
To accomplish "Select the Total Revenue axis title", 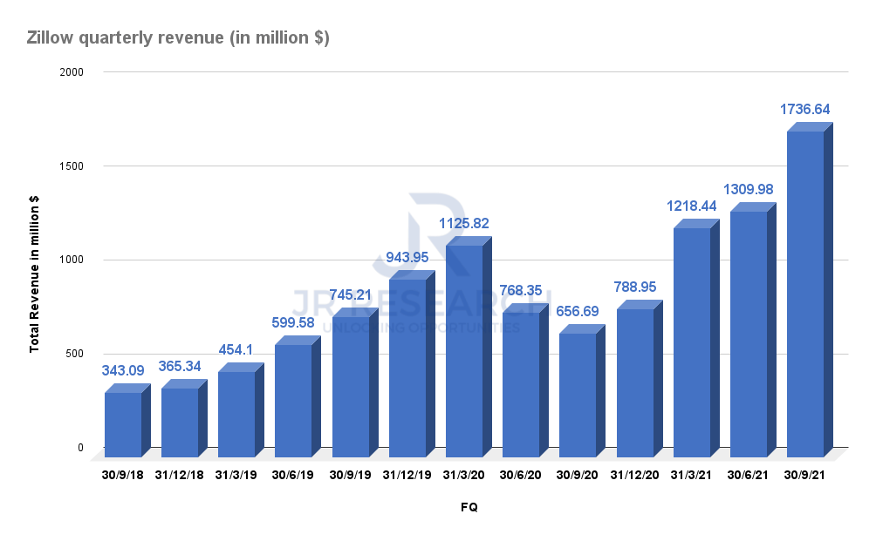I will 35,270.
